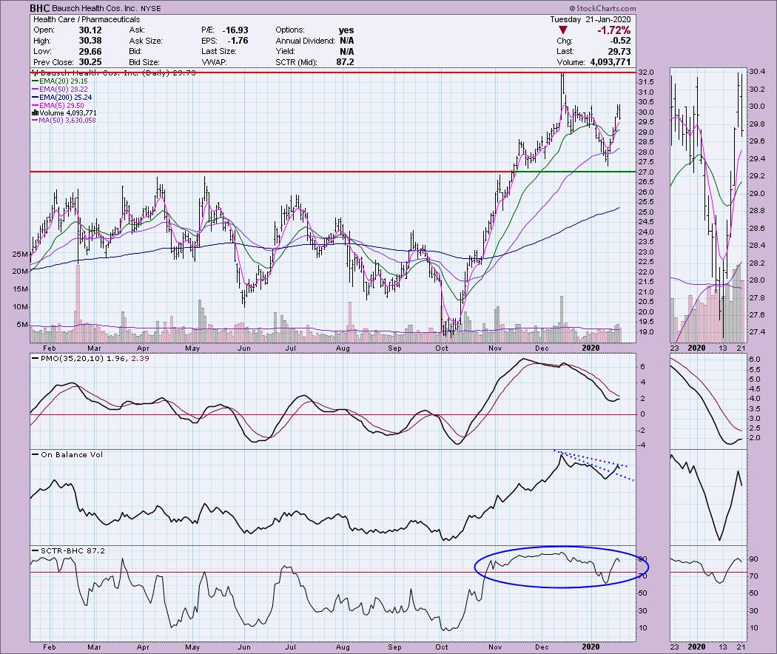777x654 pixels.
Task: Click the May label on bottom axis
Action: pos(192,647)
